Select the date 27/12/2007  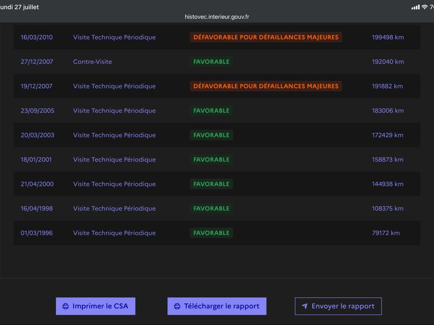[x=37, y=62]
